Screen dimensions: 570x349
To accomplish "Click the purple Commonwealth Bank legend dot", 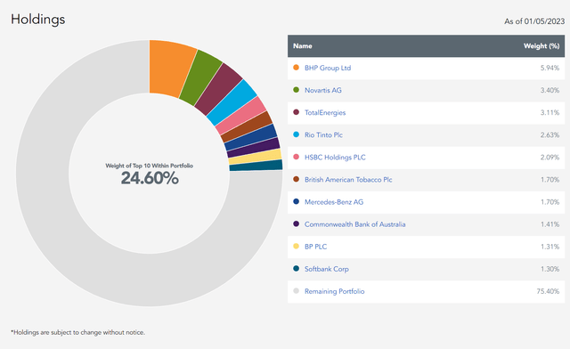I will point(296,224).
